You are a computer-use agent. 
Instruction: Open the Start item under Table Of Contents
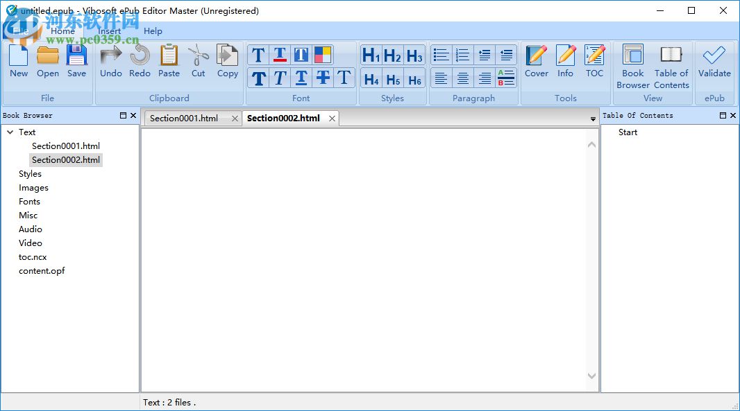click(x=627, y=132)
